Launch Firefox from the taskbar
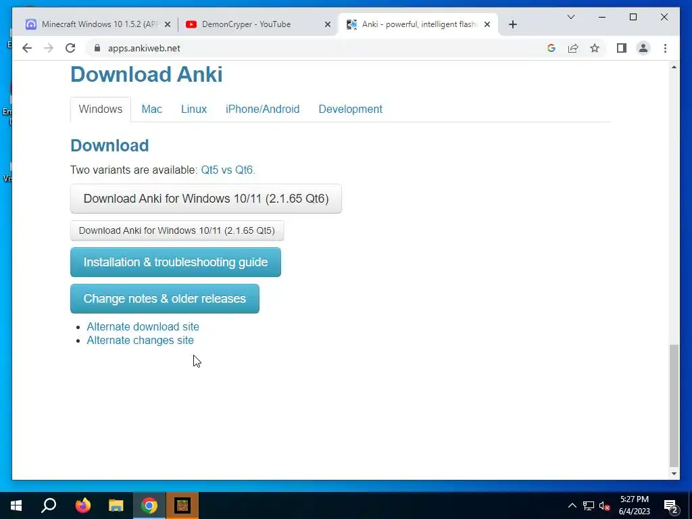692x519 pixels. [82, 505]
